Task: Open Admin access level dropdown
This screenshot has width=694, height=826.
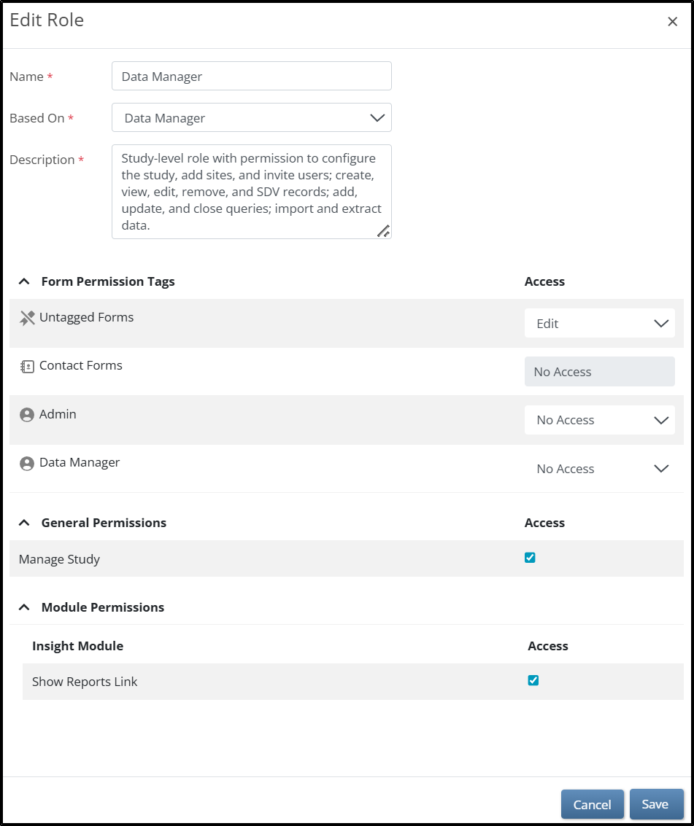Action: coord(599,420)
